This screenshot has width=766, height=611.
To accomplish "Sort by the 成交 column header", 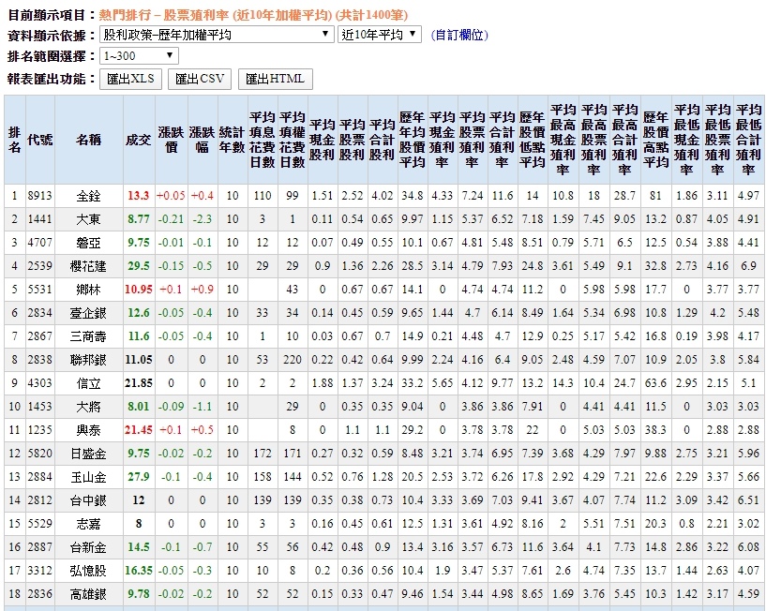I will pyautogui.click(x=138, y=140).
